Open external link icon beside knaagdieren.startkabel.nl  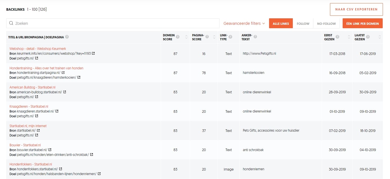click(57, 111)
